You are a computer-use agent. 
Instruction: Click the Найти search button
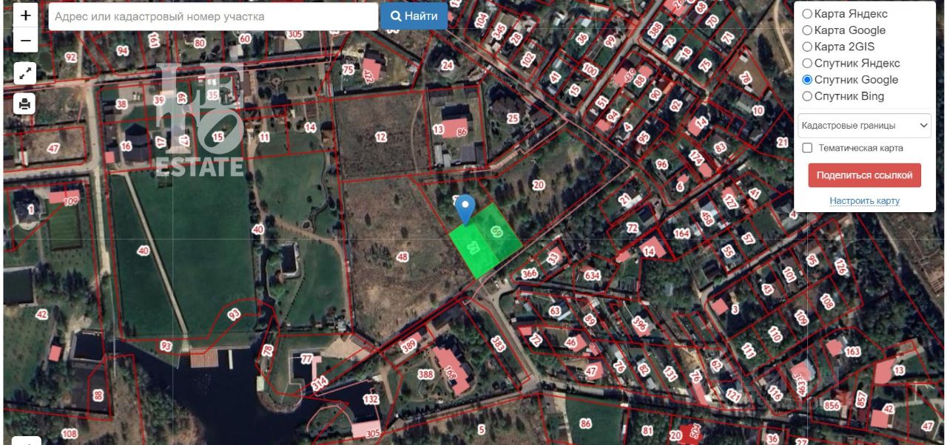(x=414, y=16)
